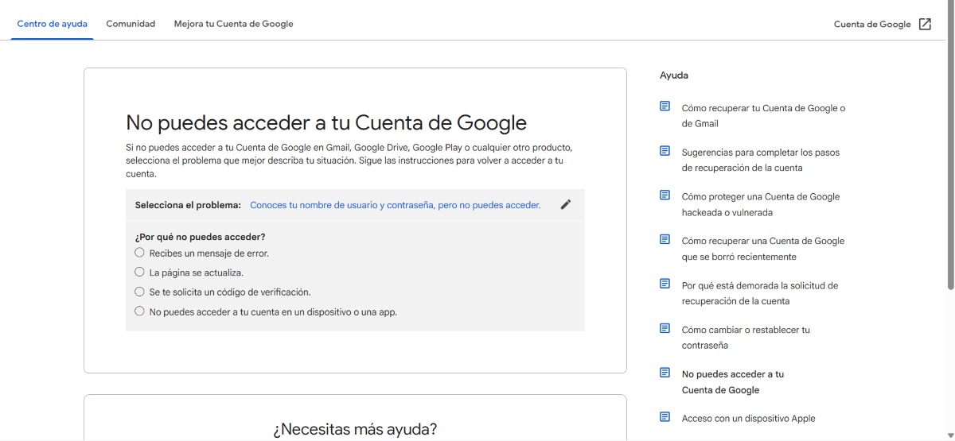Click the article icon beside "No puedes acceder a tu Cuenta de Google"
The height and width of the screenshot is (441, 955).
(665, 373)
